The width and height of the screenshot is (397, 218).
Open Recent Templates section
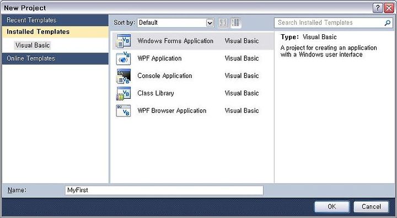(x=55, y=20)
